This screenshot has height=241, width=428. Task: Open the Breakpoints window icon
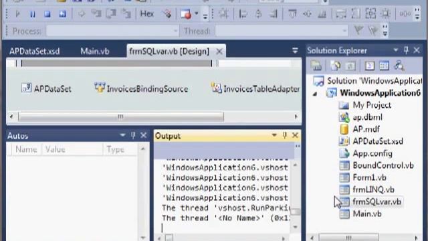pos(186,14)
